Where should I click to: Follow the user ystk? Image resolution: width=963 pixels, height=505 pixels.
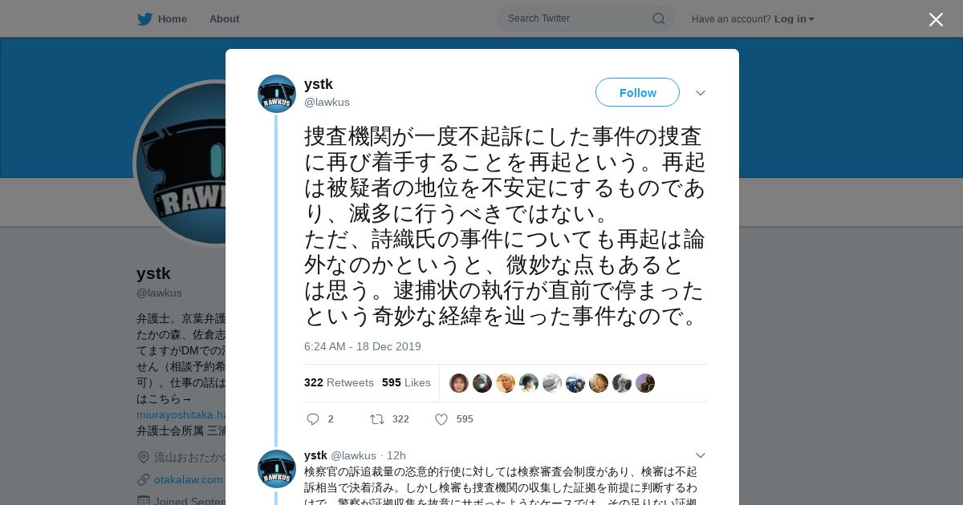pos(637,93)
